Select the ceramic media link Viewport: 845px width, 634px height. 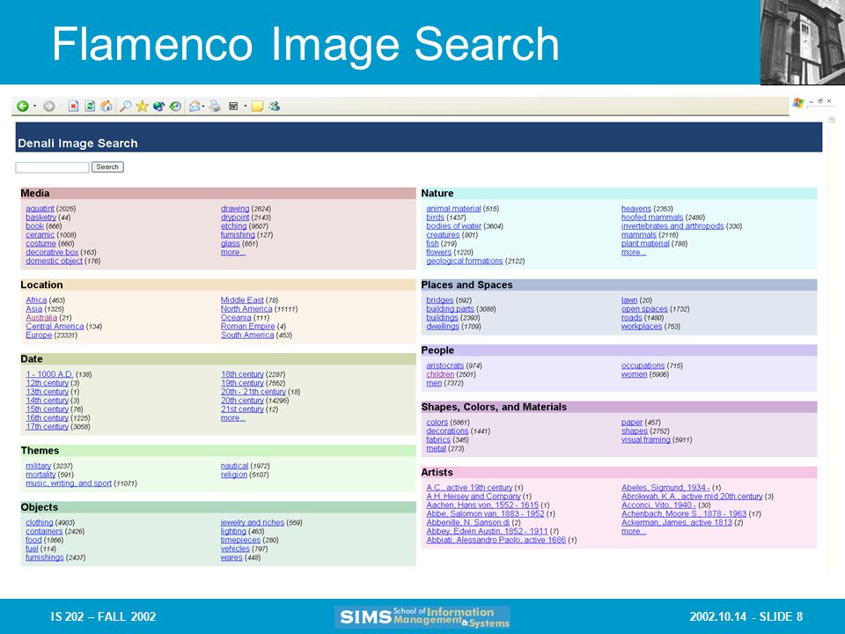[x=40, y=234]
